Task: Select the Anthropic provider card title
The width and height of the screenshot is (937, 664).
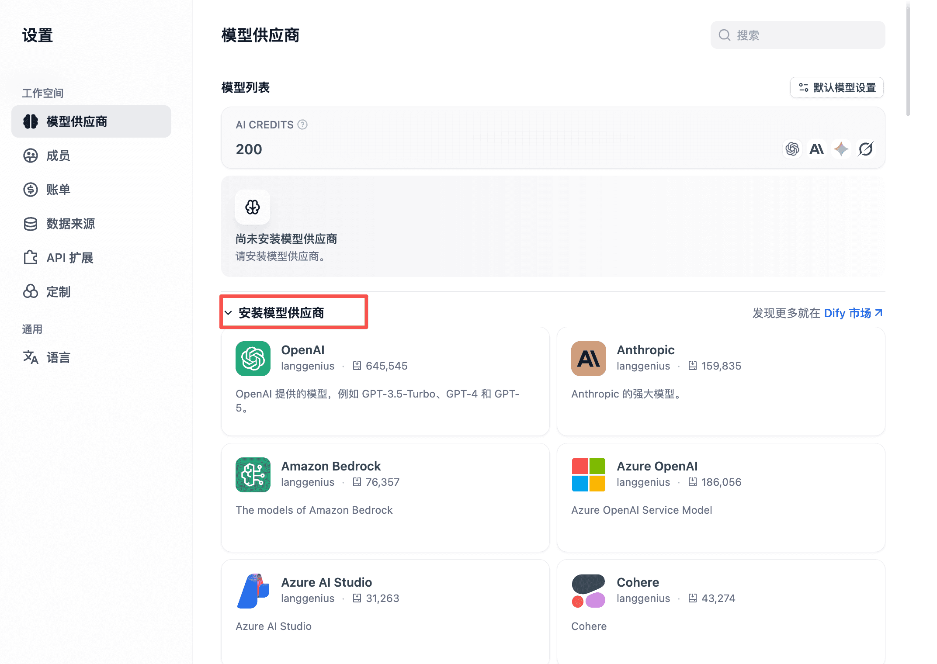Action: point(645,350)
